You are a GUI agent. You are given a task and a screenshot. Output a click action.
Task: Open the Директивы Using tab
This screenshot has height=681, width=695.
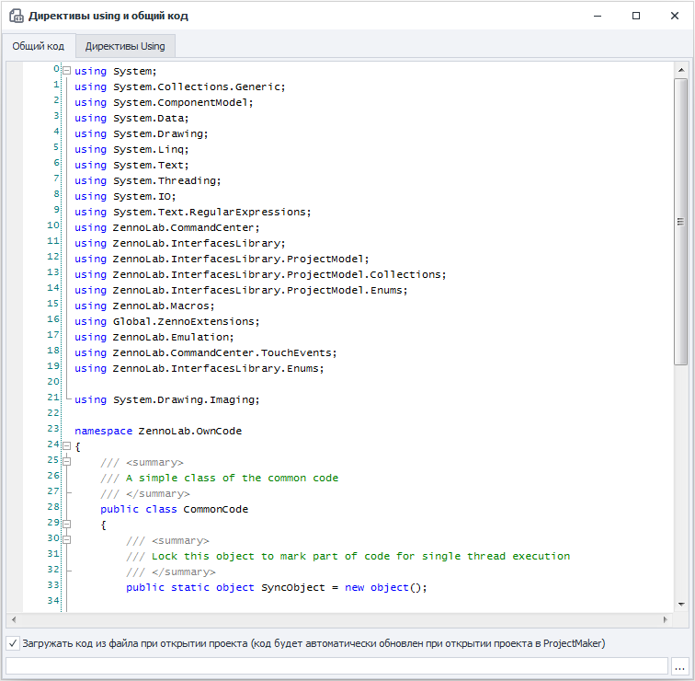pyautogui.click(x=125, y=46)
